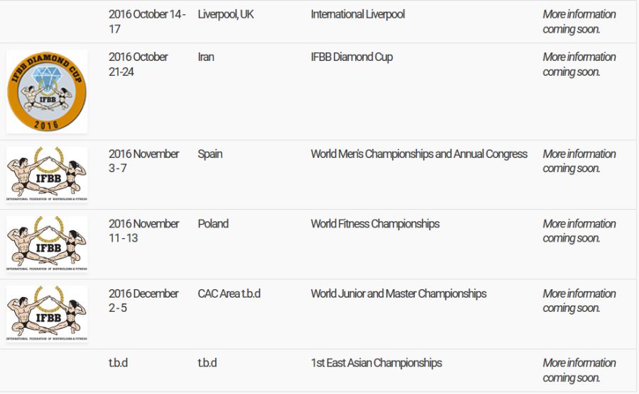Click the 2016 November 11-13 date
Viewport: 639px width, 394px height.
pos(143,230)
